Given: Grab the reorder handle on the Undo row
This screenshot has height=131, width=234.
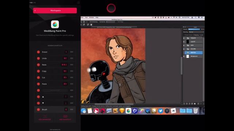Looking at the screenshot, I should coord(72,58).
